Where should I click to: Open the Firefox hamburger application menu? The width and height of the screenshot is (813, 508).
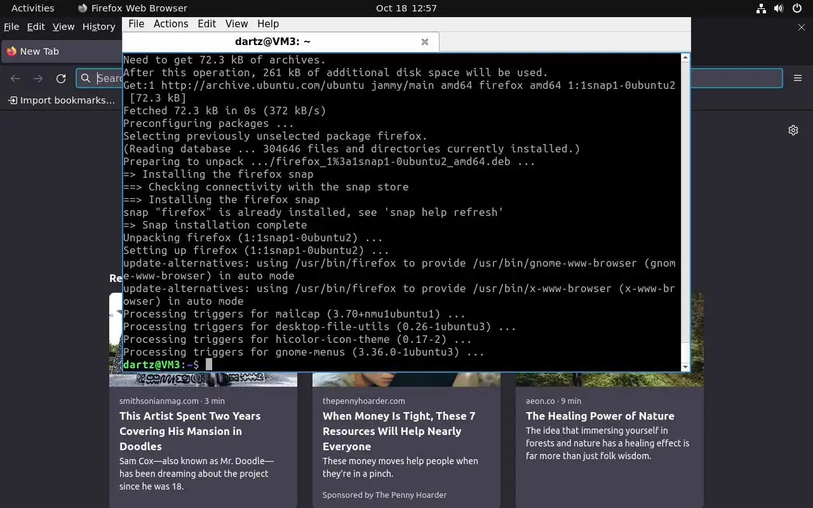point(798,78)
